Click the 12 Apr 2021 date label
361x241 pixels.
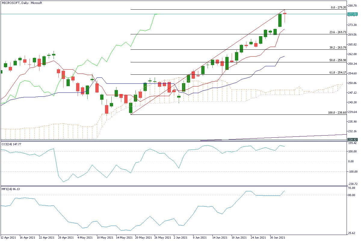point(9,237)
